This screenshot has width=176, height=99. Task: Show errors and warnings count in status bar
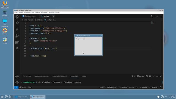23,87
